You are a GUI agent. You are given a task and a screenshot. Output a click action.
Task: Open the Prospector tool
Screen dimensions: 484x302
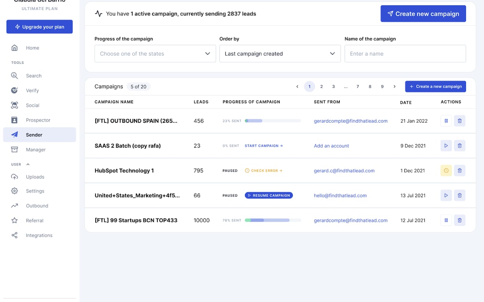click(x=38, y=120)
